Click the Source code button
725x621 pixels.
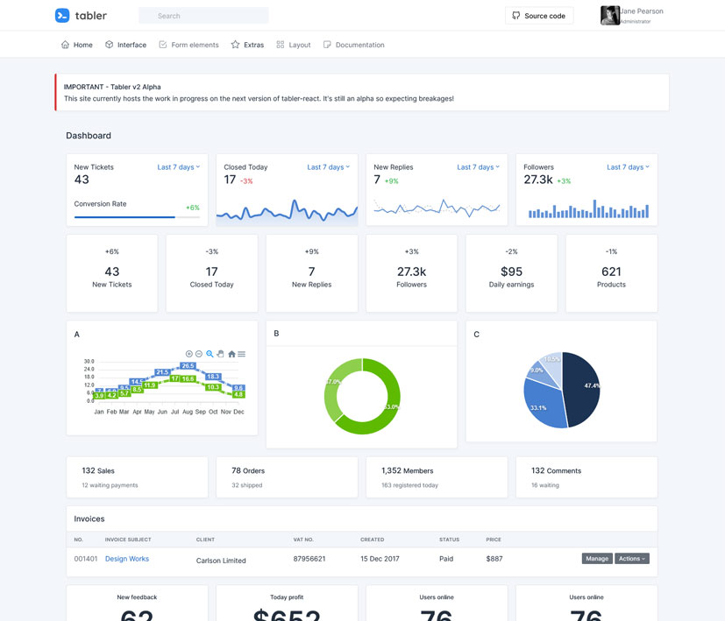538,15
